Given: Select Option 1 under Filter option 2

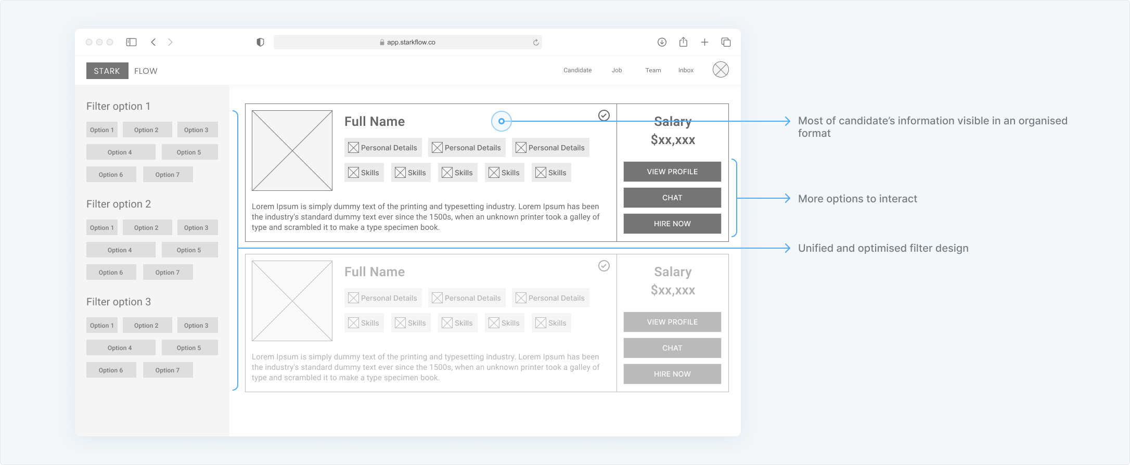Looking at the screenshot, I should pos(102,228).
